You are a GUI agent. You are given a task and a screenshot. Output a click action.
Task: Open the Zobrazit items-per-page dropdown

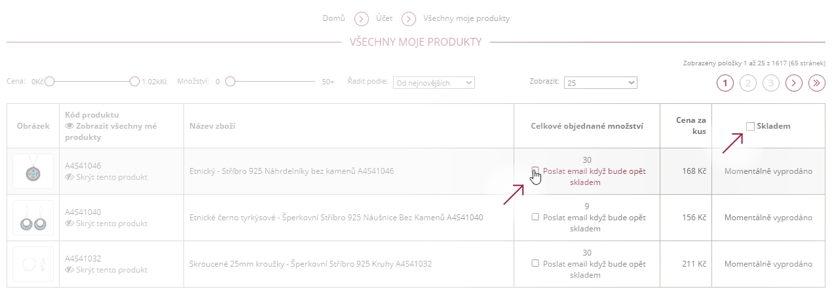pyautogui.click(x=601, y=83)
